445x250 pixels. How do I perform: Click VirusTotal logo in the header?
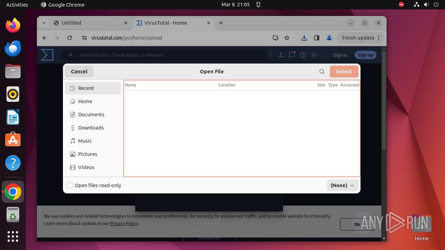point(47,55)
